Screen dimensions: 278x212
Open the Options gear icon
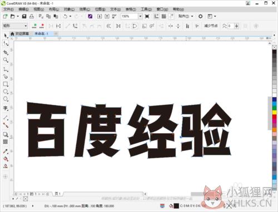[200, 17]
